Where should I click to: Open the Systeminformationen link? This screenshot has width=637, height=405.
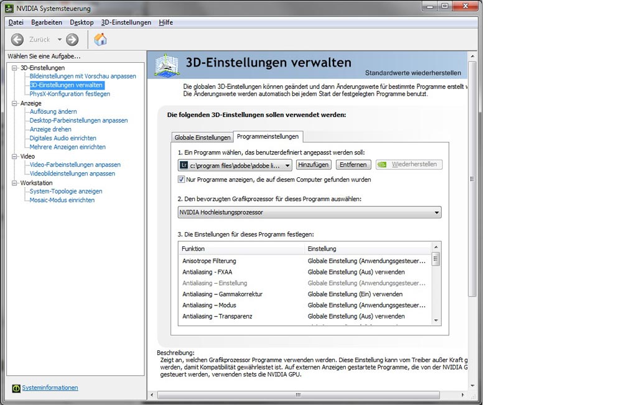click(x=50, y=388)
